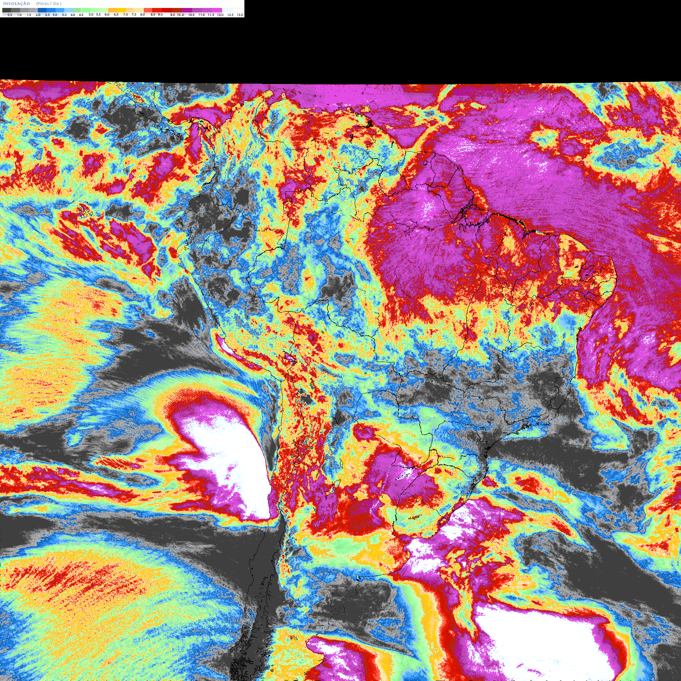Pick the dark blue swatch above 2.0

42,10
